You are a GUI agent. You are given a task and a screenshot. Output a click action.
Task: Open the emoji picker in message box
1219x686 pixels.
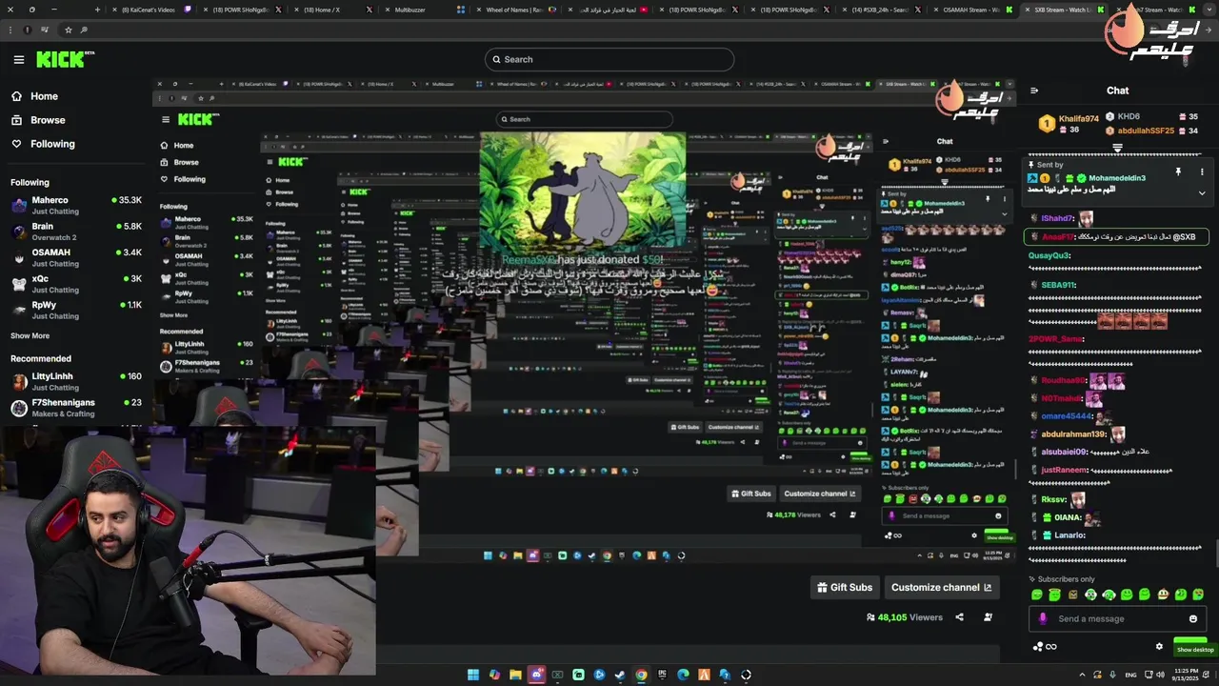pos(1193,618)
